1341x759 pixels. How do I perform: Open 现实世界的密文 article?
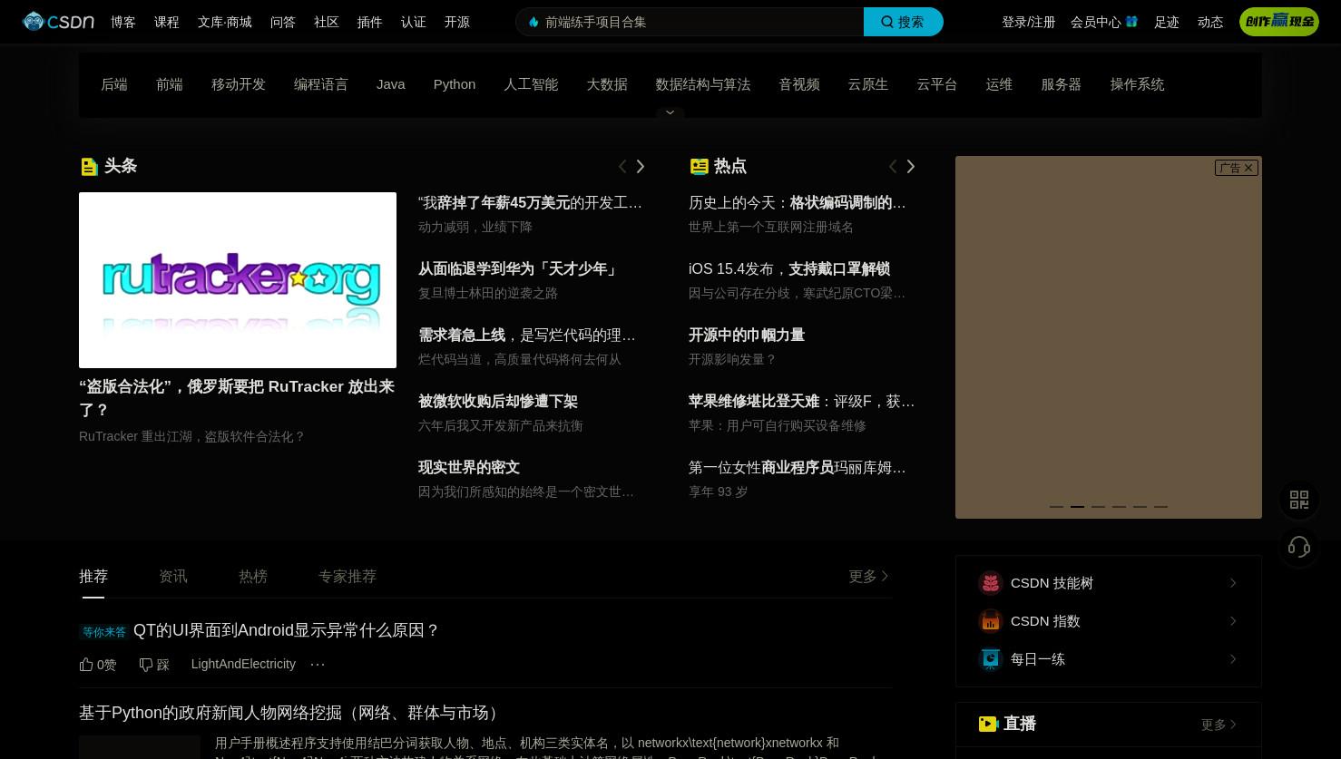469,468
